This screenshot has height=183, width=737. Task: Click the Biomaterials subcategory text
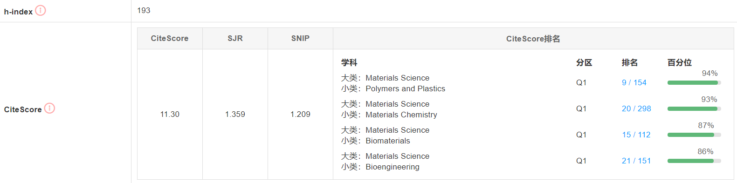click(x=388, y=141)
